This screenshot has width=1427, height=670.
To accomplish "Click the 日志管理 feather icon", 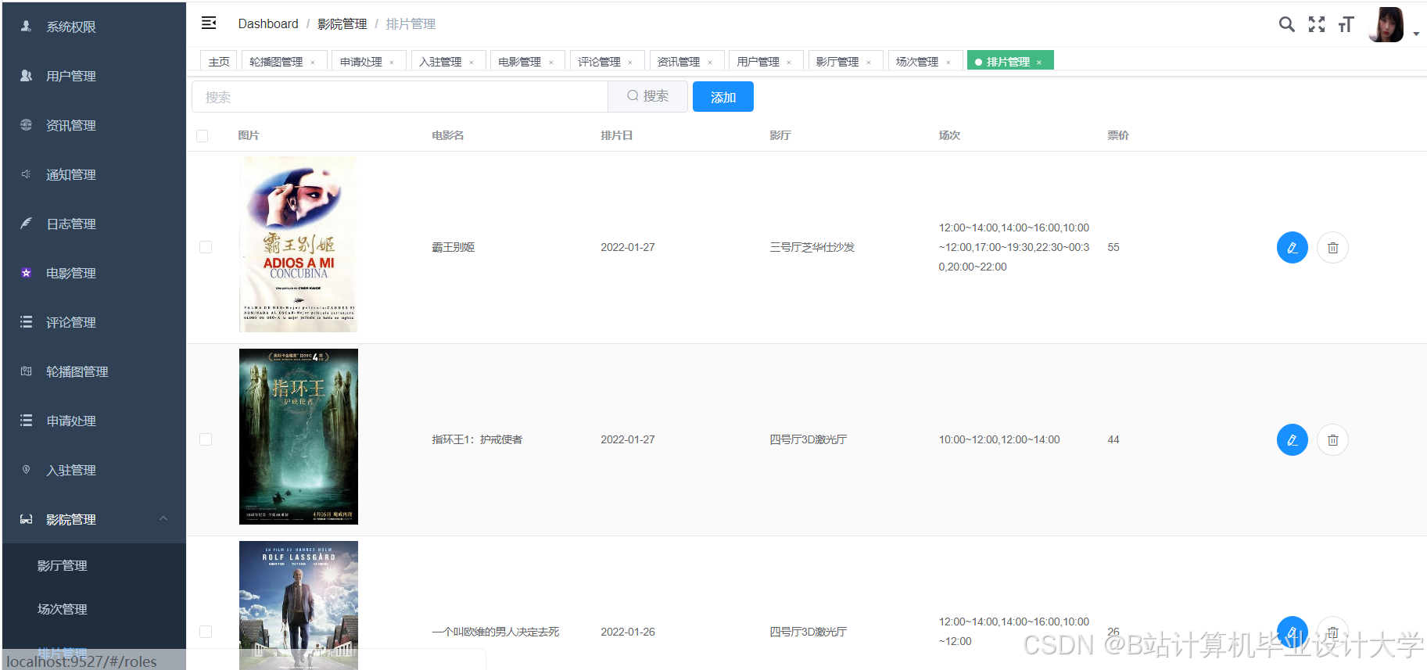I will (26, 224).
